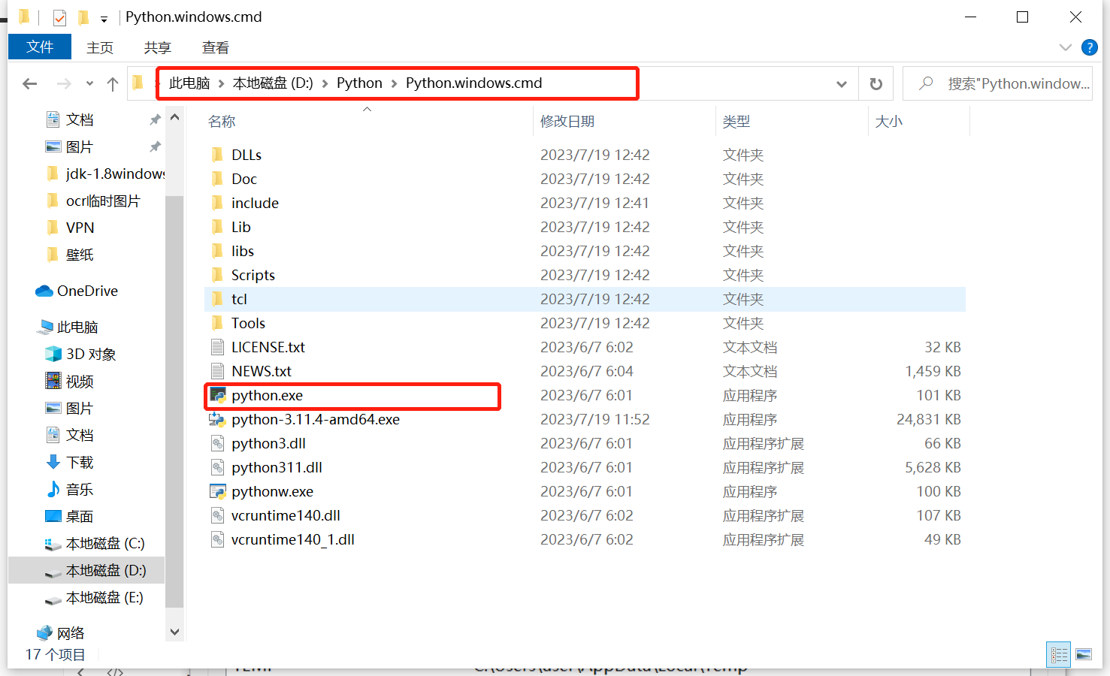This screenshot has width=1110, height=676.
Task: Open 桌面 in navigation pane
Action: [x=80, y=516]
